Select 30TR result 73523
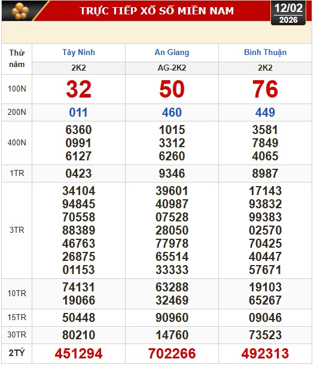Screen dimensions: 314x365 pos(265,335)
